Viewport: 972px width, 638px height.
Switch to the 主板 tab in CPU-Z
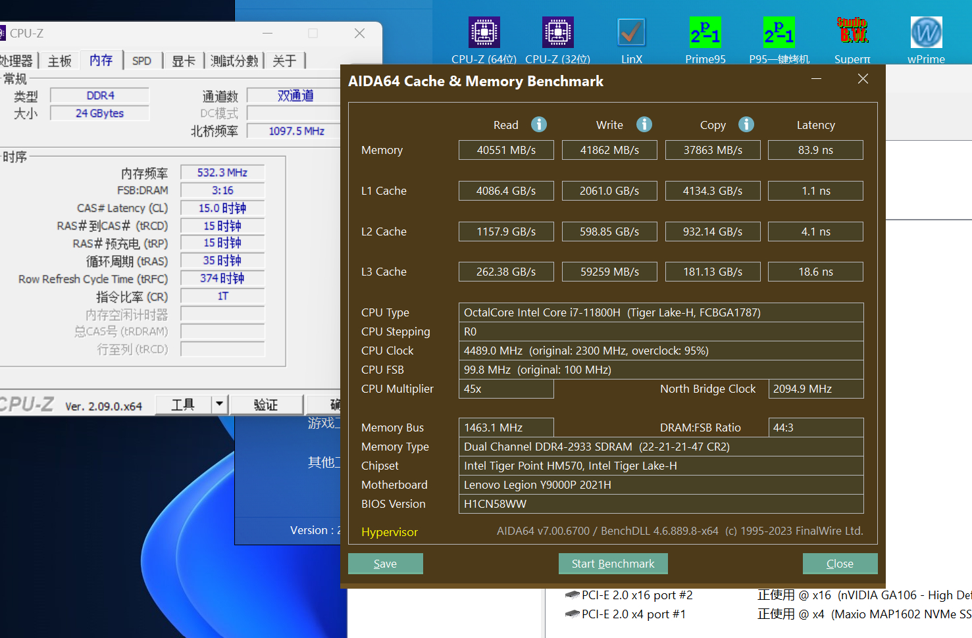click(59, 61)
